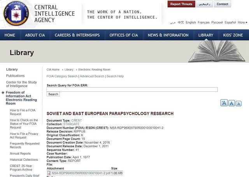The image size is (249, 177).
Task: Select the largest font size icon
Action: pos(224,103)
